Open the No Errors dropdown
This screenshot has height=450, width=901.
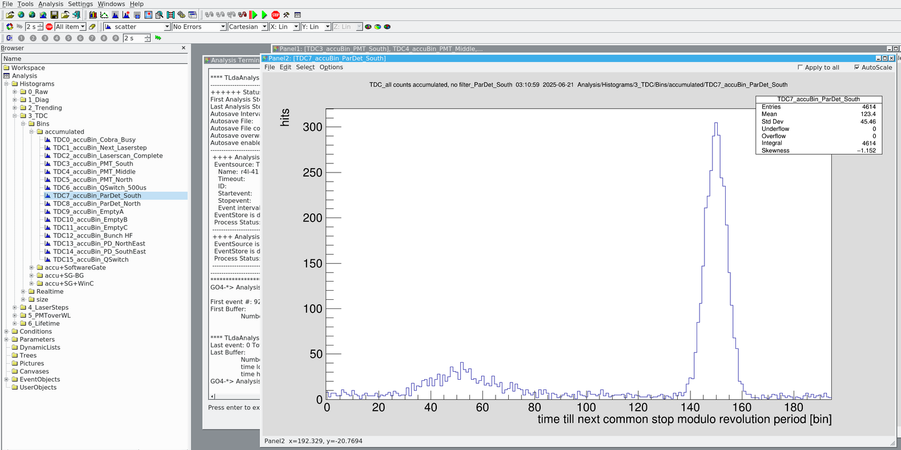click(199, 27)
